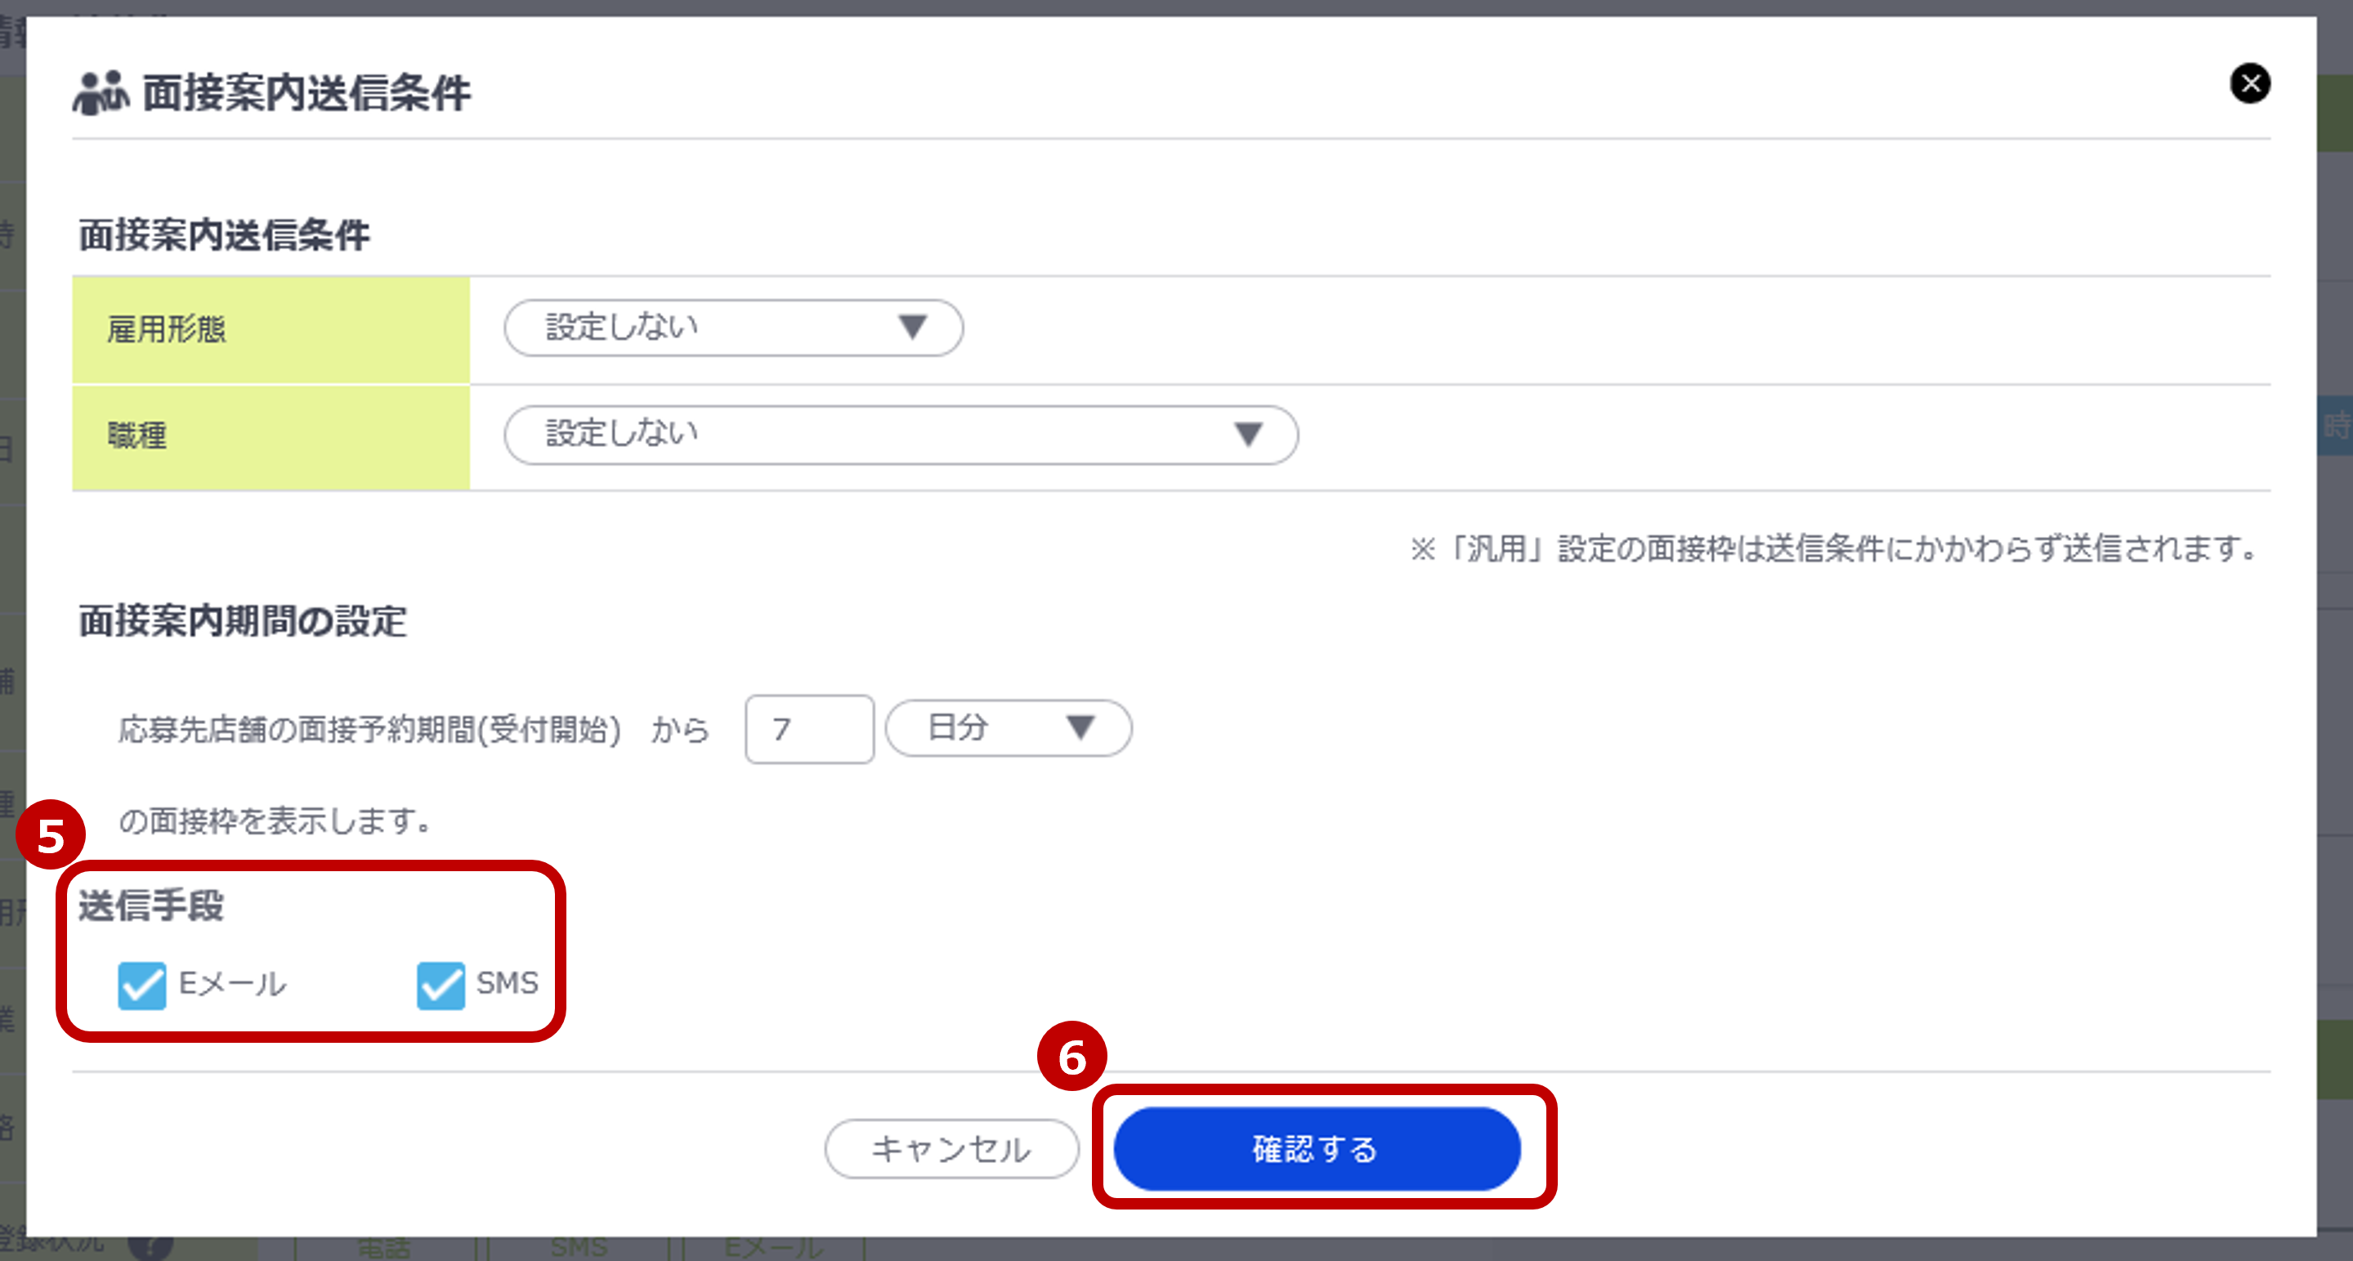Click the X icon to dismiss the dialog
This screenshot has height=1261, width=2353.
point(2252,84)
